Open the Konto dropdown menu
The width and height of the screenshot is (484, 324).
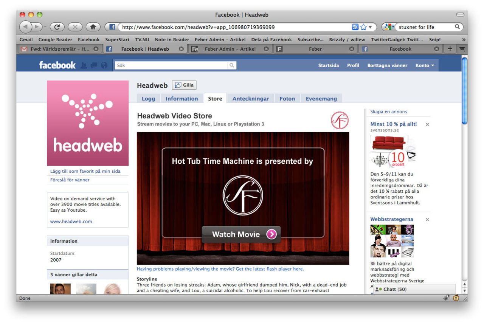click(424, 65)
